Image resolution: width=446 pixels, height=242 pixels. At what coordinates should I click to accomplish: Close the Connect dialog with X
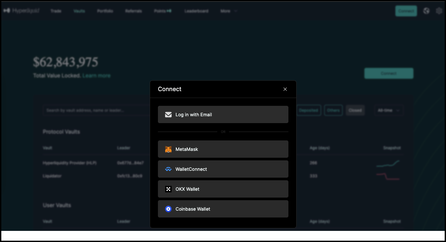coord(285,89)
